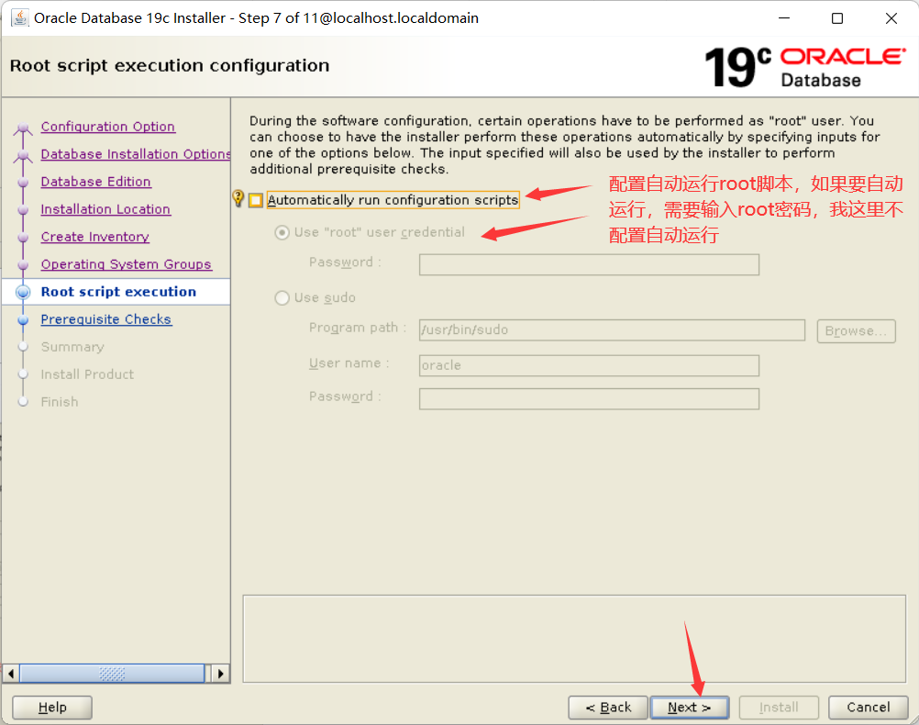The image size is (919, 725).
Task: Click the left arrow of sidebar scrollbar
Action: [11, 674]
